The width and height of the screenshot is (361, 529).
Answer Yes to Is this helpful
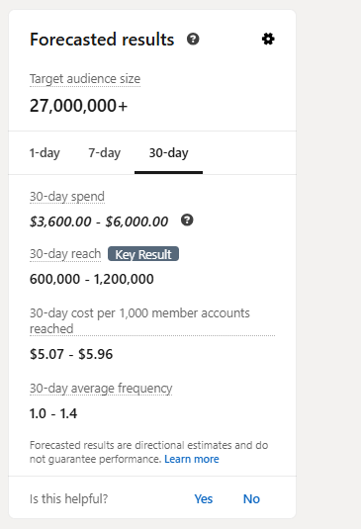(x=204, y=499)
